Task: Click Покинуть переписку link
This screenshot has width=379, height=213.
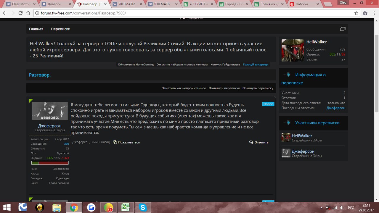Action: [258, 88]
